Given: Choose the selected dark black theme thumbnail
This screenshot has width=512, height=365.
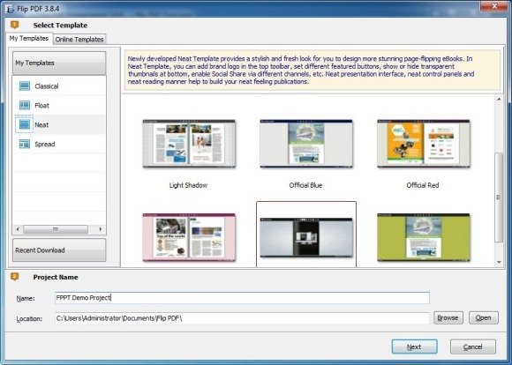Looking at the screenshot, I should (x=306, y=237).
